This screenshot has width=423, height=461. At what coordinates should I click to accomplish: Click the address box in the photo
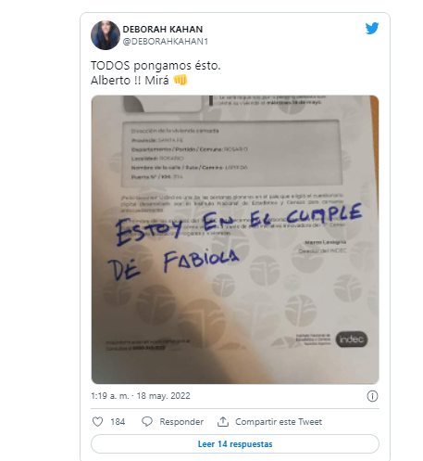pyautogui.click(x=232, y=153)
